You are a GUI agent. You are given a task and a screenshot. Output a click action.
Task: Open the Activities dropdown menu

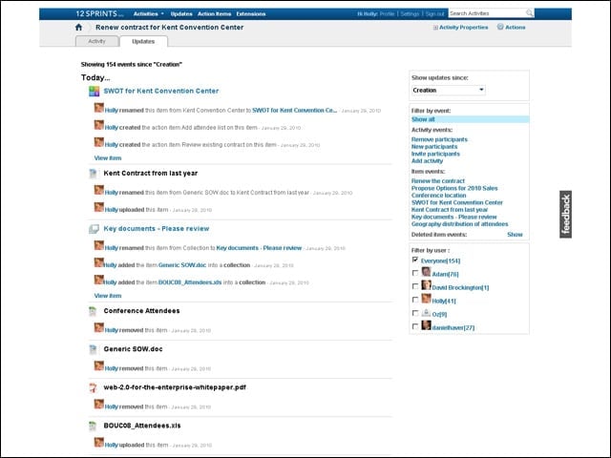click(x=149, y=13)
